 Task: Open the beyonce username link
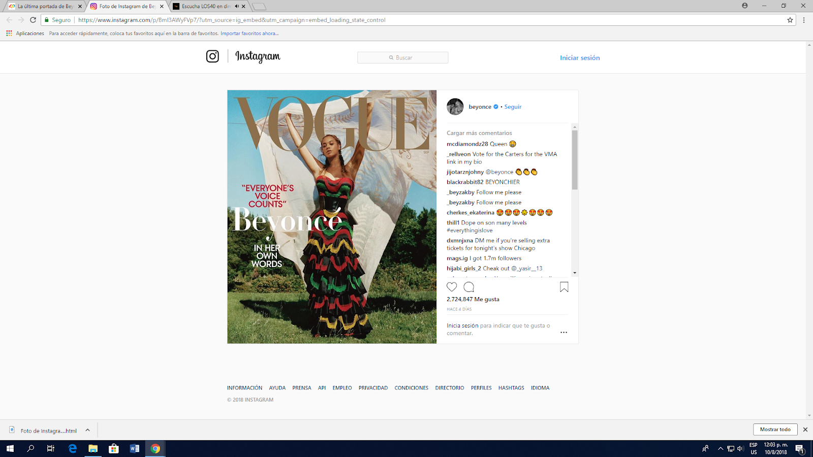(480, 107)
